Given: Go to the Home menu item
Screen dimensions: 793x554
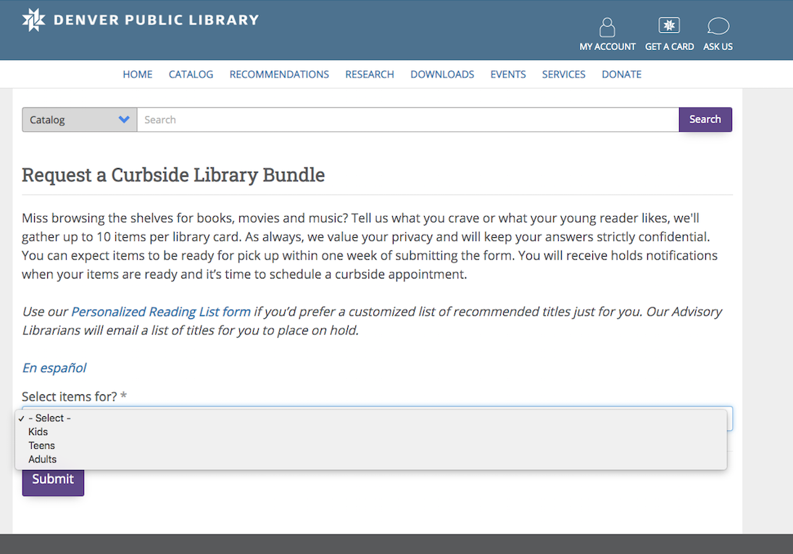Looking at the screenshot, I should tap(138, 75).
